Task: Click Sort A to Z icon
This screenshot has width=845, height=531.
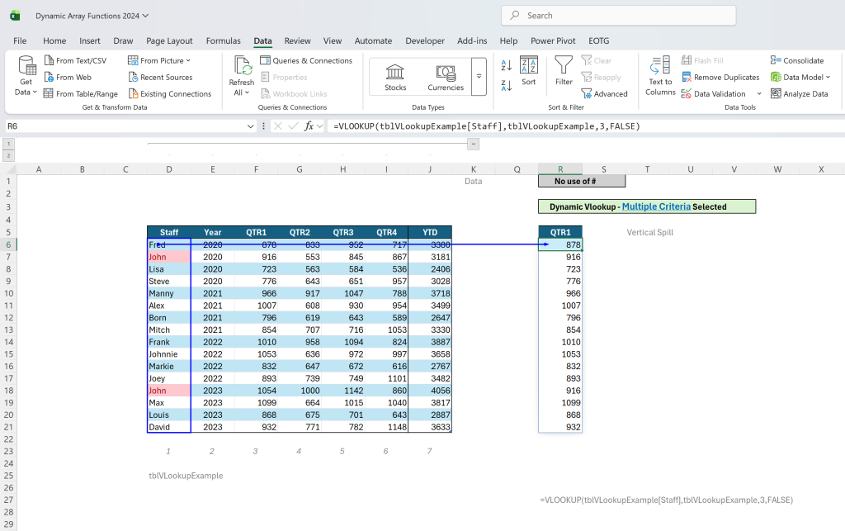Action: click(x=506, y=65)
